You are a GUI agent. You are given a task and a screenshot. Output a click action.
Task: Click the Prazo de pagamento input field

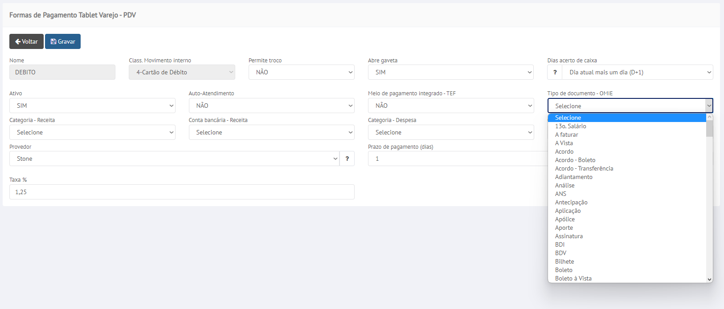pyautogui.click(x=457, y=159)
